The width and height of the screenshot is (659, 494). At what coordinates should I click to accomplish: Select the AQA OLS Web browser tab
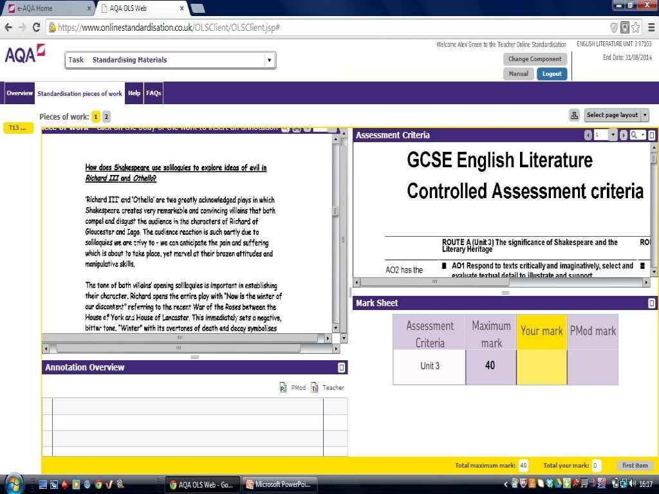click(142, 8)
